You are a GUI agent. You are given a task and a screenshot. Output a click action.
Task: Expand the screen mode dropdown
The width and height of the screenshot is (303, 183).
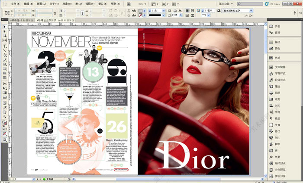(165, 4)
